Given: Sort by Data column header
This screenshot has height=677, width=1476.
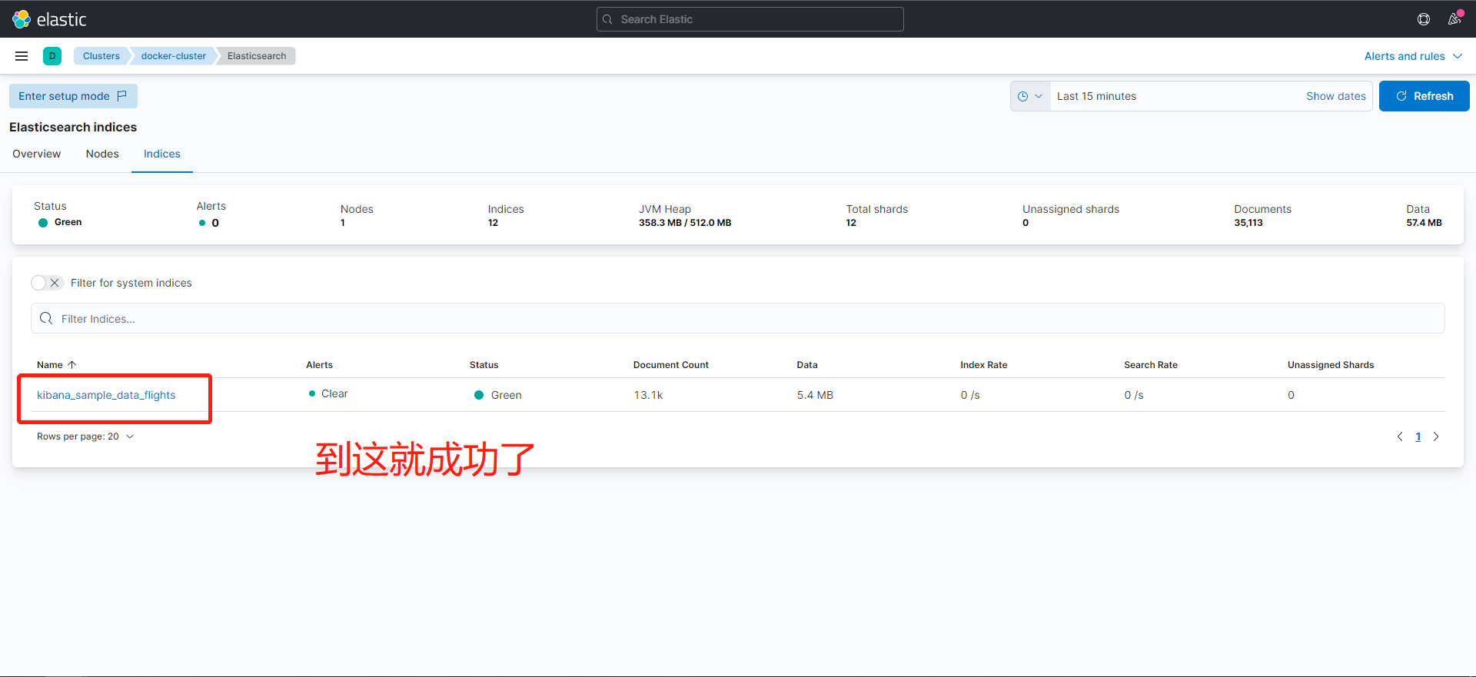Looking at the screenshot, I should pos(807,365).
